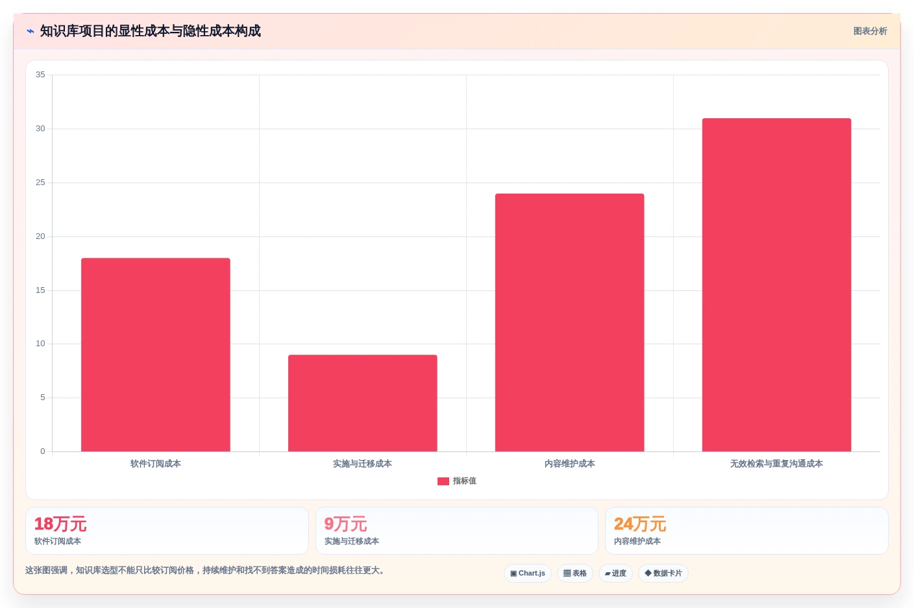914x608 pixels.
Task: Click the summary sentence starting 这张图强调
Action: pyautogui.click(x=205, y=570)
